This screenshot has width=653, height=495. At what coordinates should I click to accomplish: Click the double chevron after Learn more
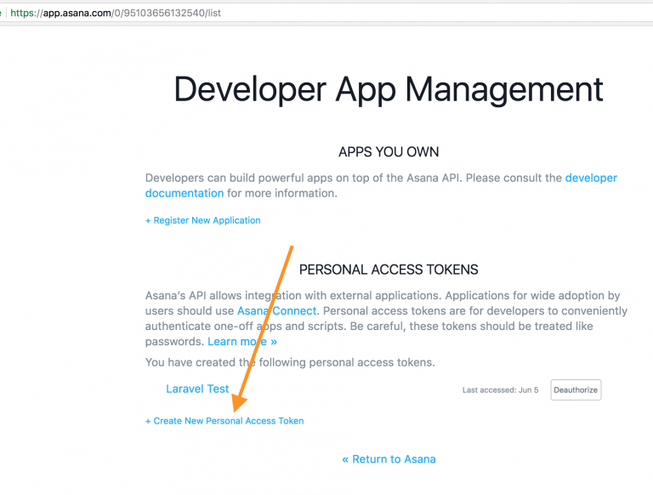(272, 342)
